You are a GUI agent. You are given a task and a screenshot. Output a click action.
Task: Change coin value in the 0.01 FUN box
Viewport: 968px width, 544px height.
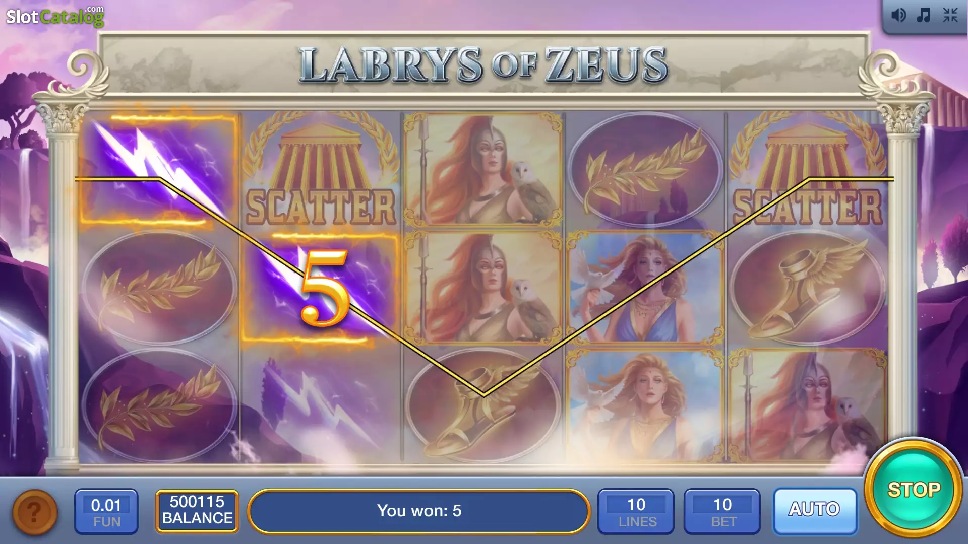[x=106, y=512]
